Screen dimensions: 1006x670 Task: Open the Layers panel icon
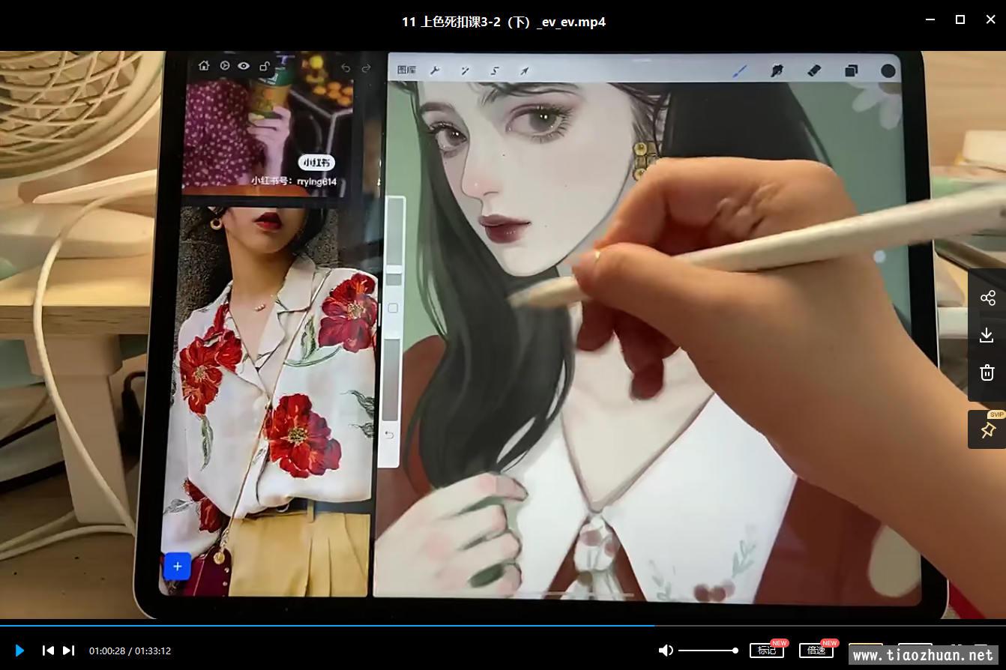coord(851,70)
